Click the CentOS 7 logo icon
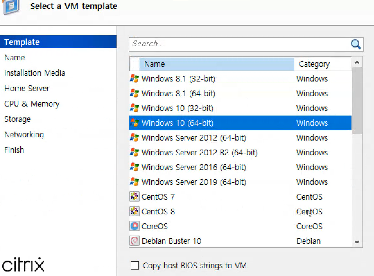374x276 pixels. click(135, 196)
